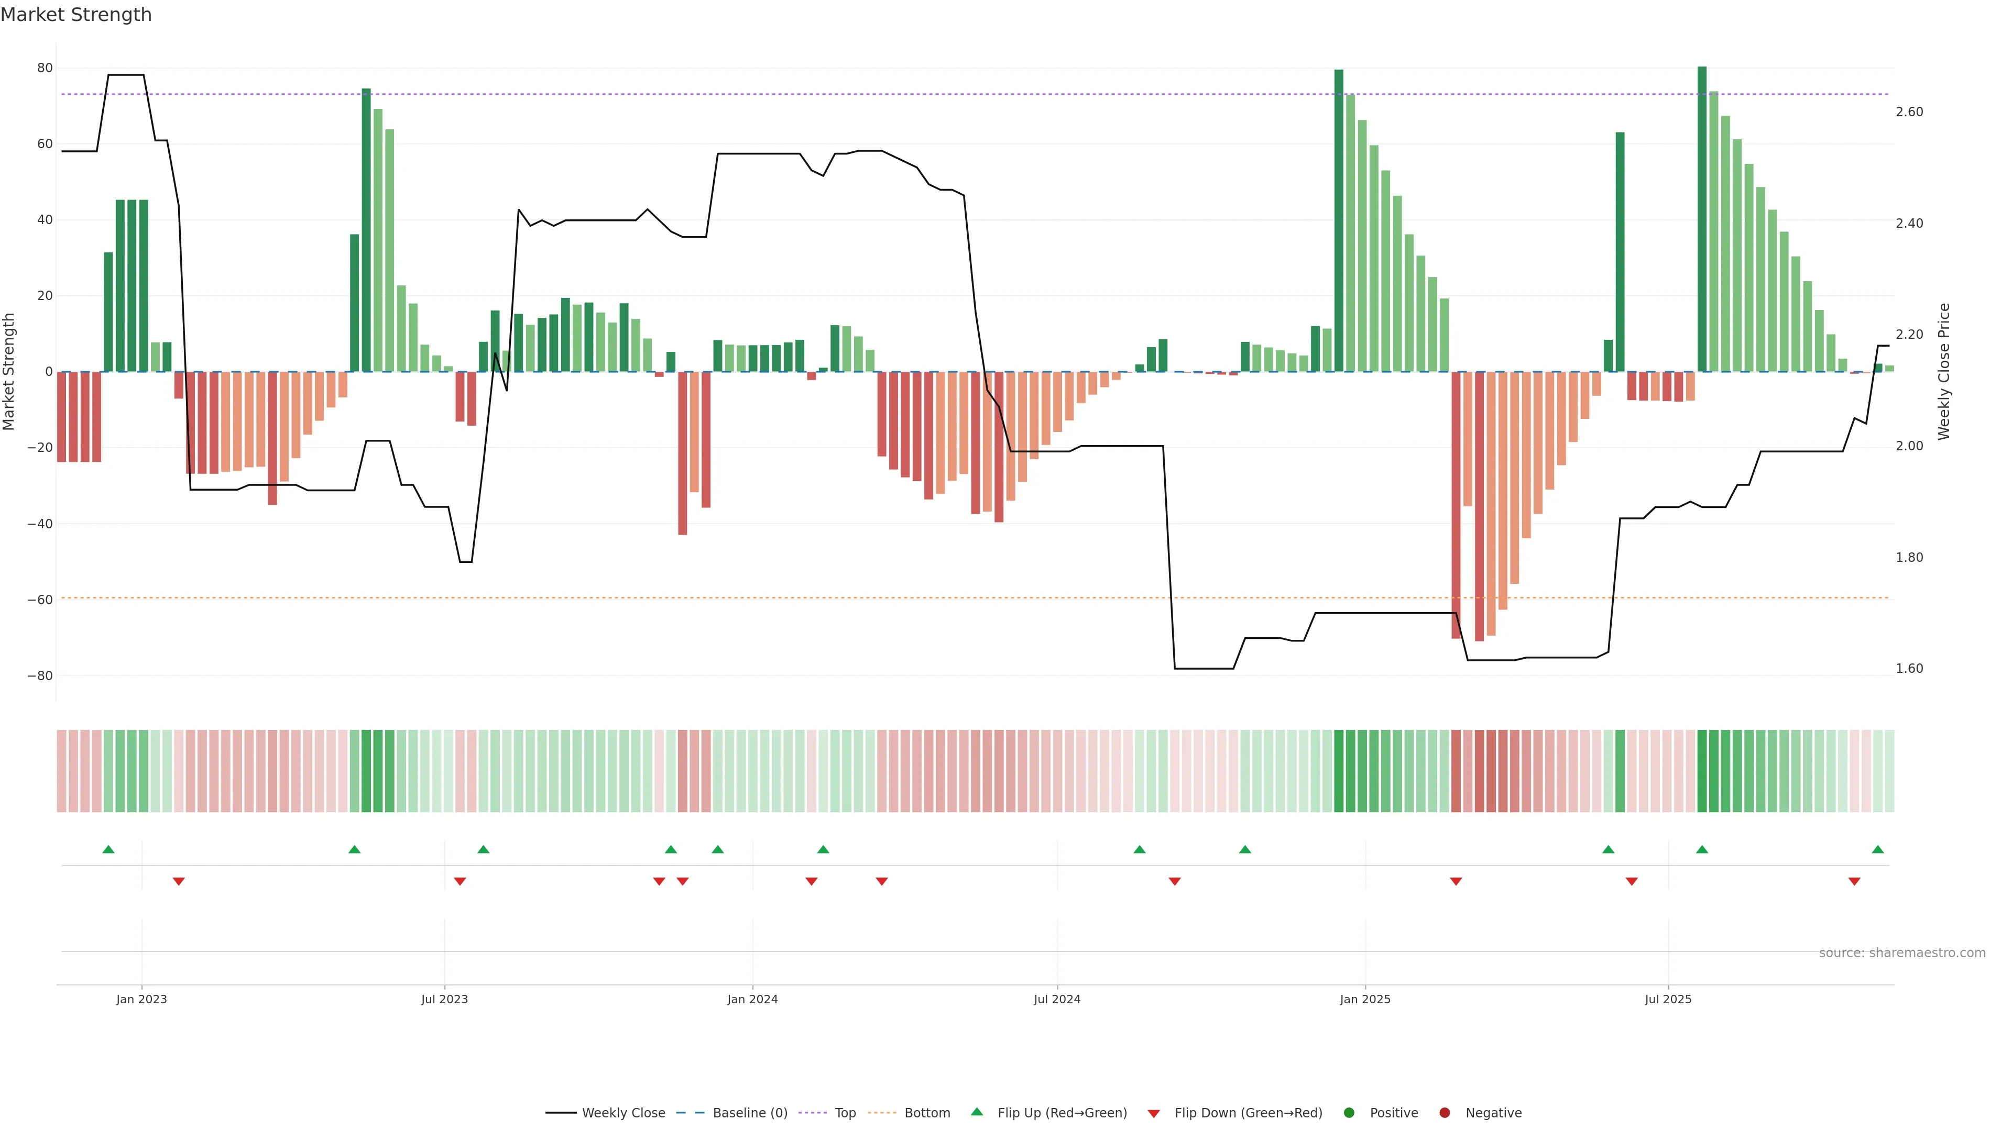Click the last green flip-up marker at far right

1878,849
